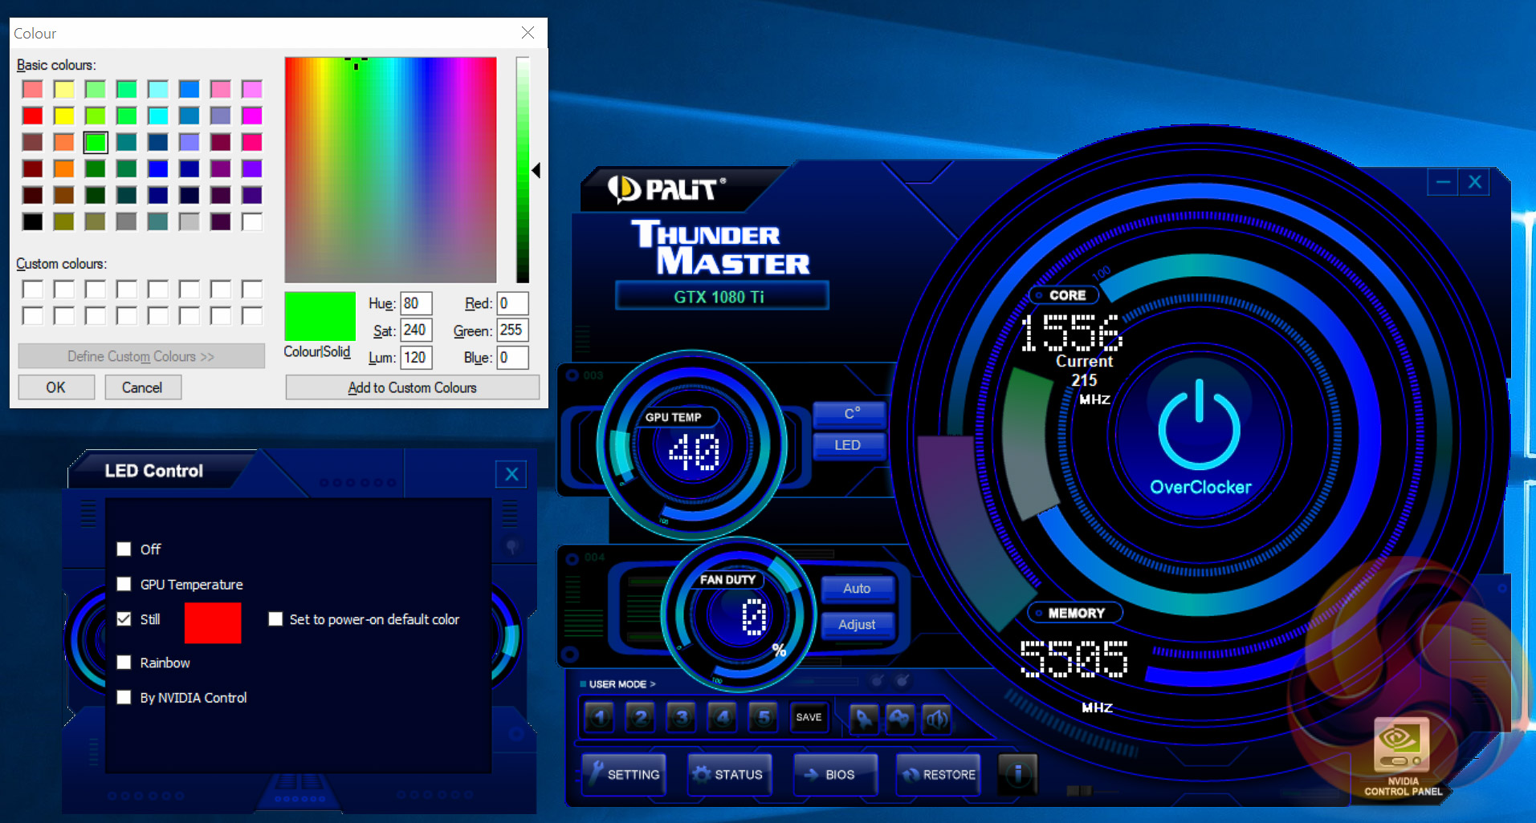Tick Set to power-on default color
The image size is (1536, 823).
click(275, 619)
